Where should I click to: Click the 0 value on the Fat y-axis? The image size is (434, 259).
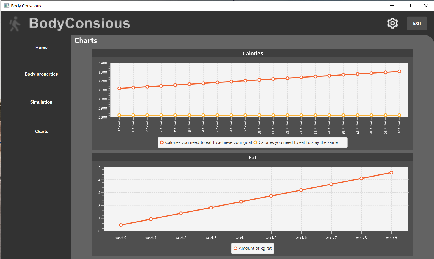coord(99,231)
